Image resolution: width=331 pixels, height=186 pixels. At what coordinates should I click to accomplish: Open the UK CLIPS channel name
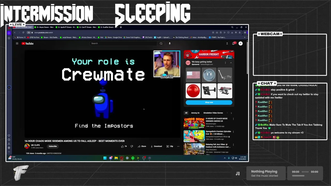[35, 145]
